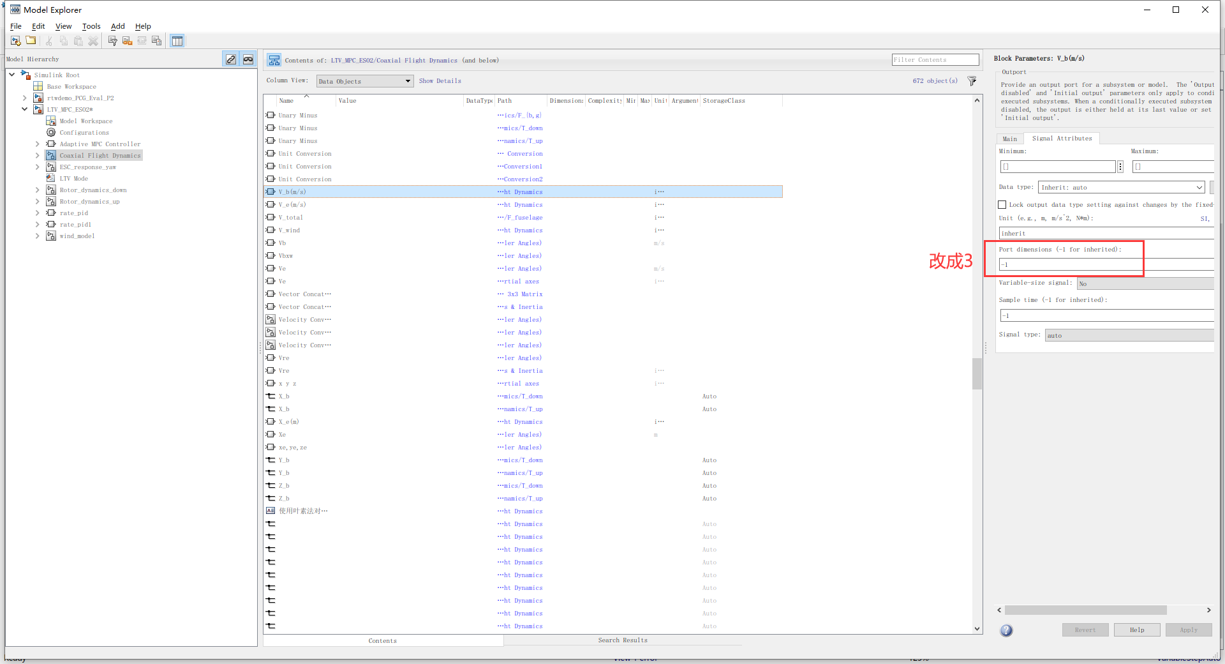The image size is (1225, 664).
Task: Click the scroll-down arrow of contents list
Action: point(977,629)
